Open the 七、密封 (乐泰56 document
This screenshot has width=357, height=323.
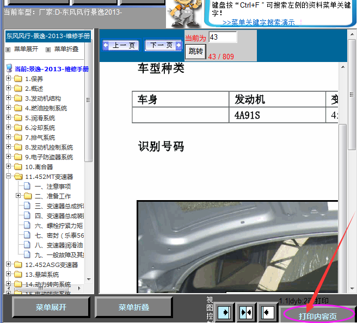[x=59, y=235]
